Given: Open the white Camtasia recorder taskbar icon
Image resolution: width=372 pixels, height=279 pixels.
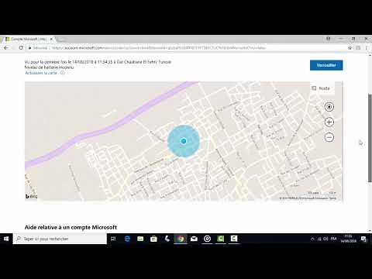Looking at the screenshot, I should point(234,239).
